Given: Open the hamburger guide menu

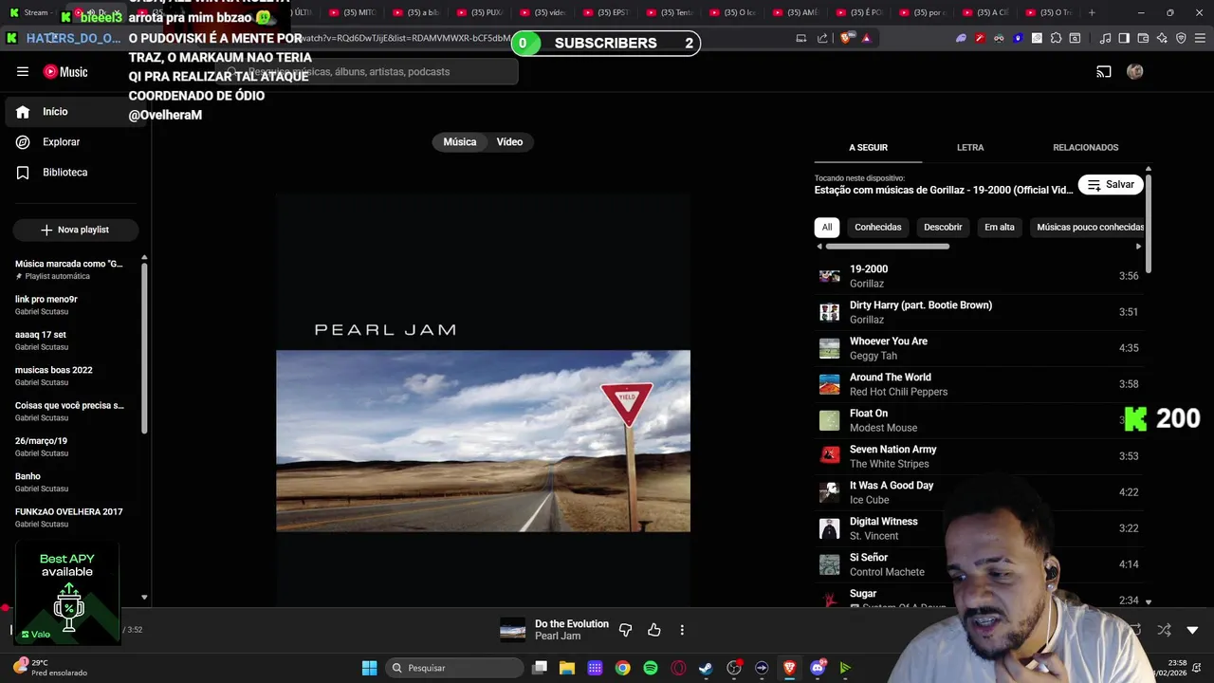Looking at the screenshot, I should [23, 72].
